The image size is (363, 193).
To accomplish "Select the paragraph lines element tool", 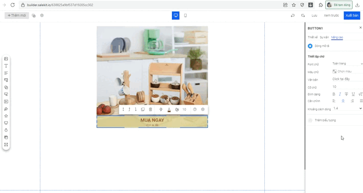I will pyautogui.click(x=6, y=73).
